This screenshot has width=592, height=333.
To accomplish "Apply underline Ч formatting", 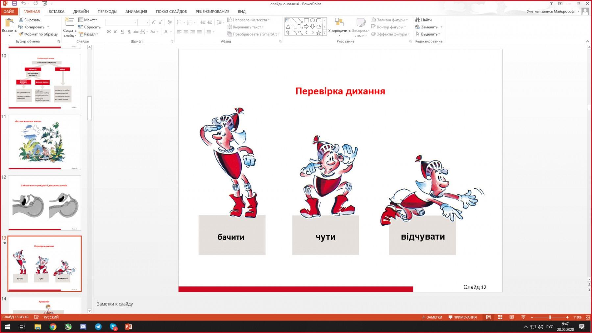I will [122, 32].
